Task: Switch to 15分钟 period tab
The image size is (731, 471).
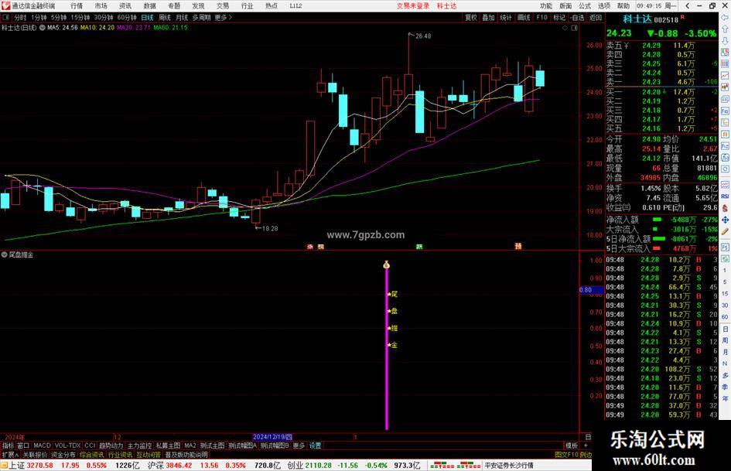Action: 80,18
